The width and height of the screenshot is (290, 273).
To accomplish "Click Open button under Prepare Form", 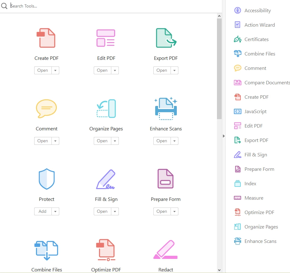I will click(x=162, y=211).
